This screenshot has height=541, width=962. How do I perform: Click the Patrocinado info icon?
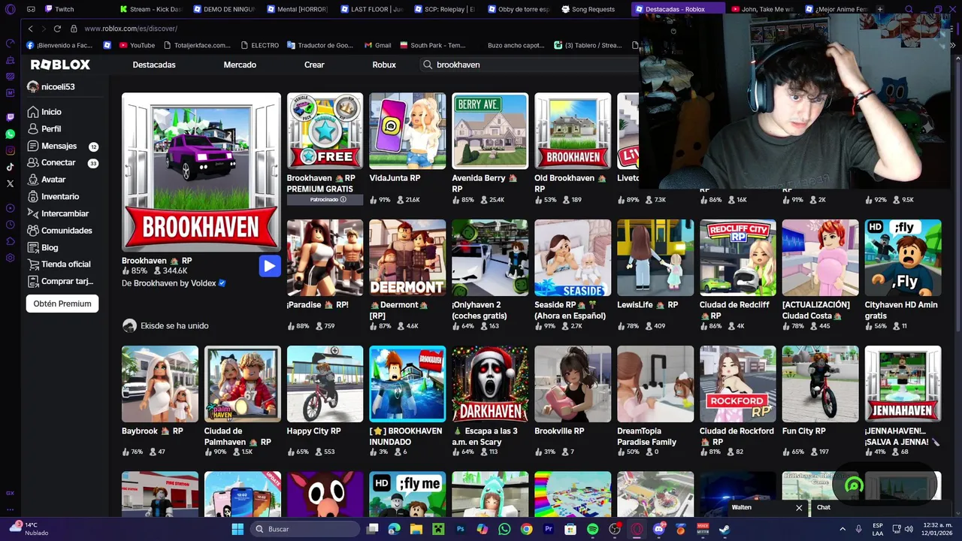(x=343, y=200)
